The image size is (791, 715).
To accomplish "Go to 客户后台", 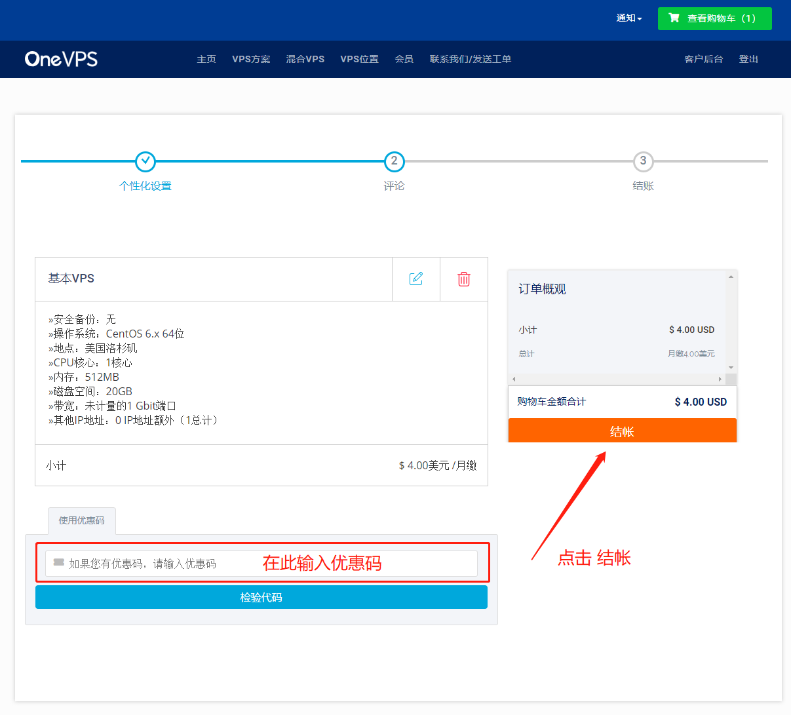I will [x=703, y=59].
